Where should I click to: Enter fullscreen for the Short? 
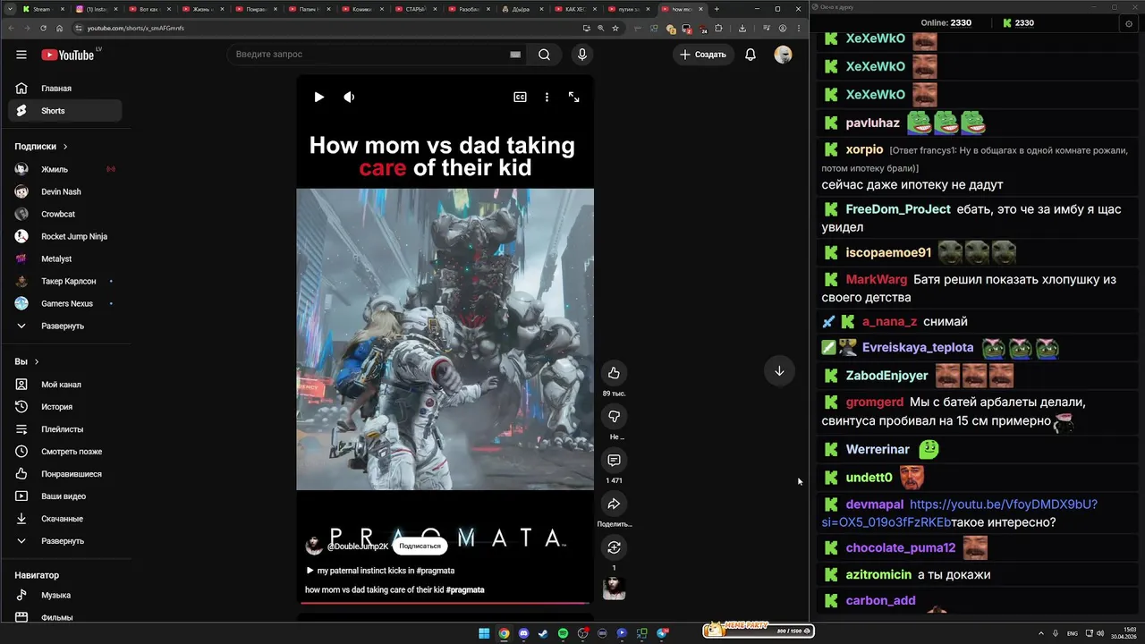click(x=574, y=97)
